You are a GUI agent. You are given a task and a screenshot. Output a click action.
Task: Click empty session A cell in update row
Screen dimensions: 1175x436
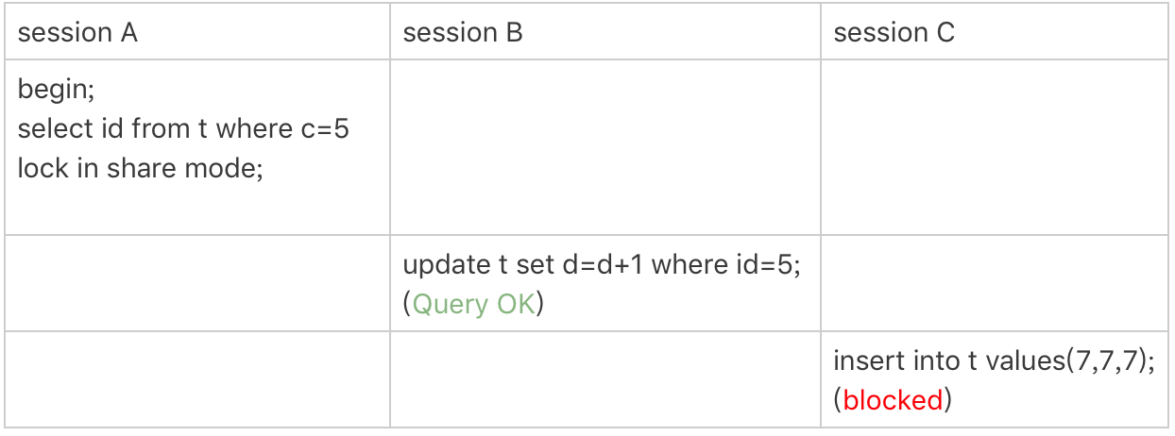[198, 283]
